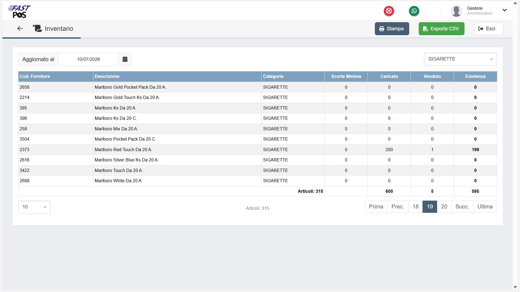Go back using the left arrow
520x292 pixels.
pyautogui.click(x=20, y=28)
